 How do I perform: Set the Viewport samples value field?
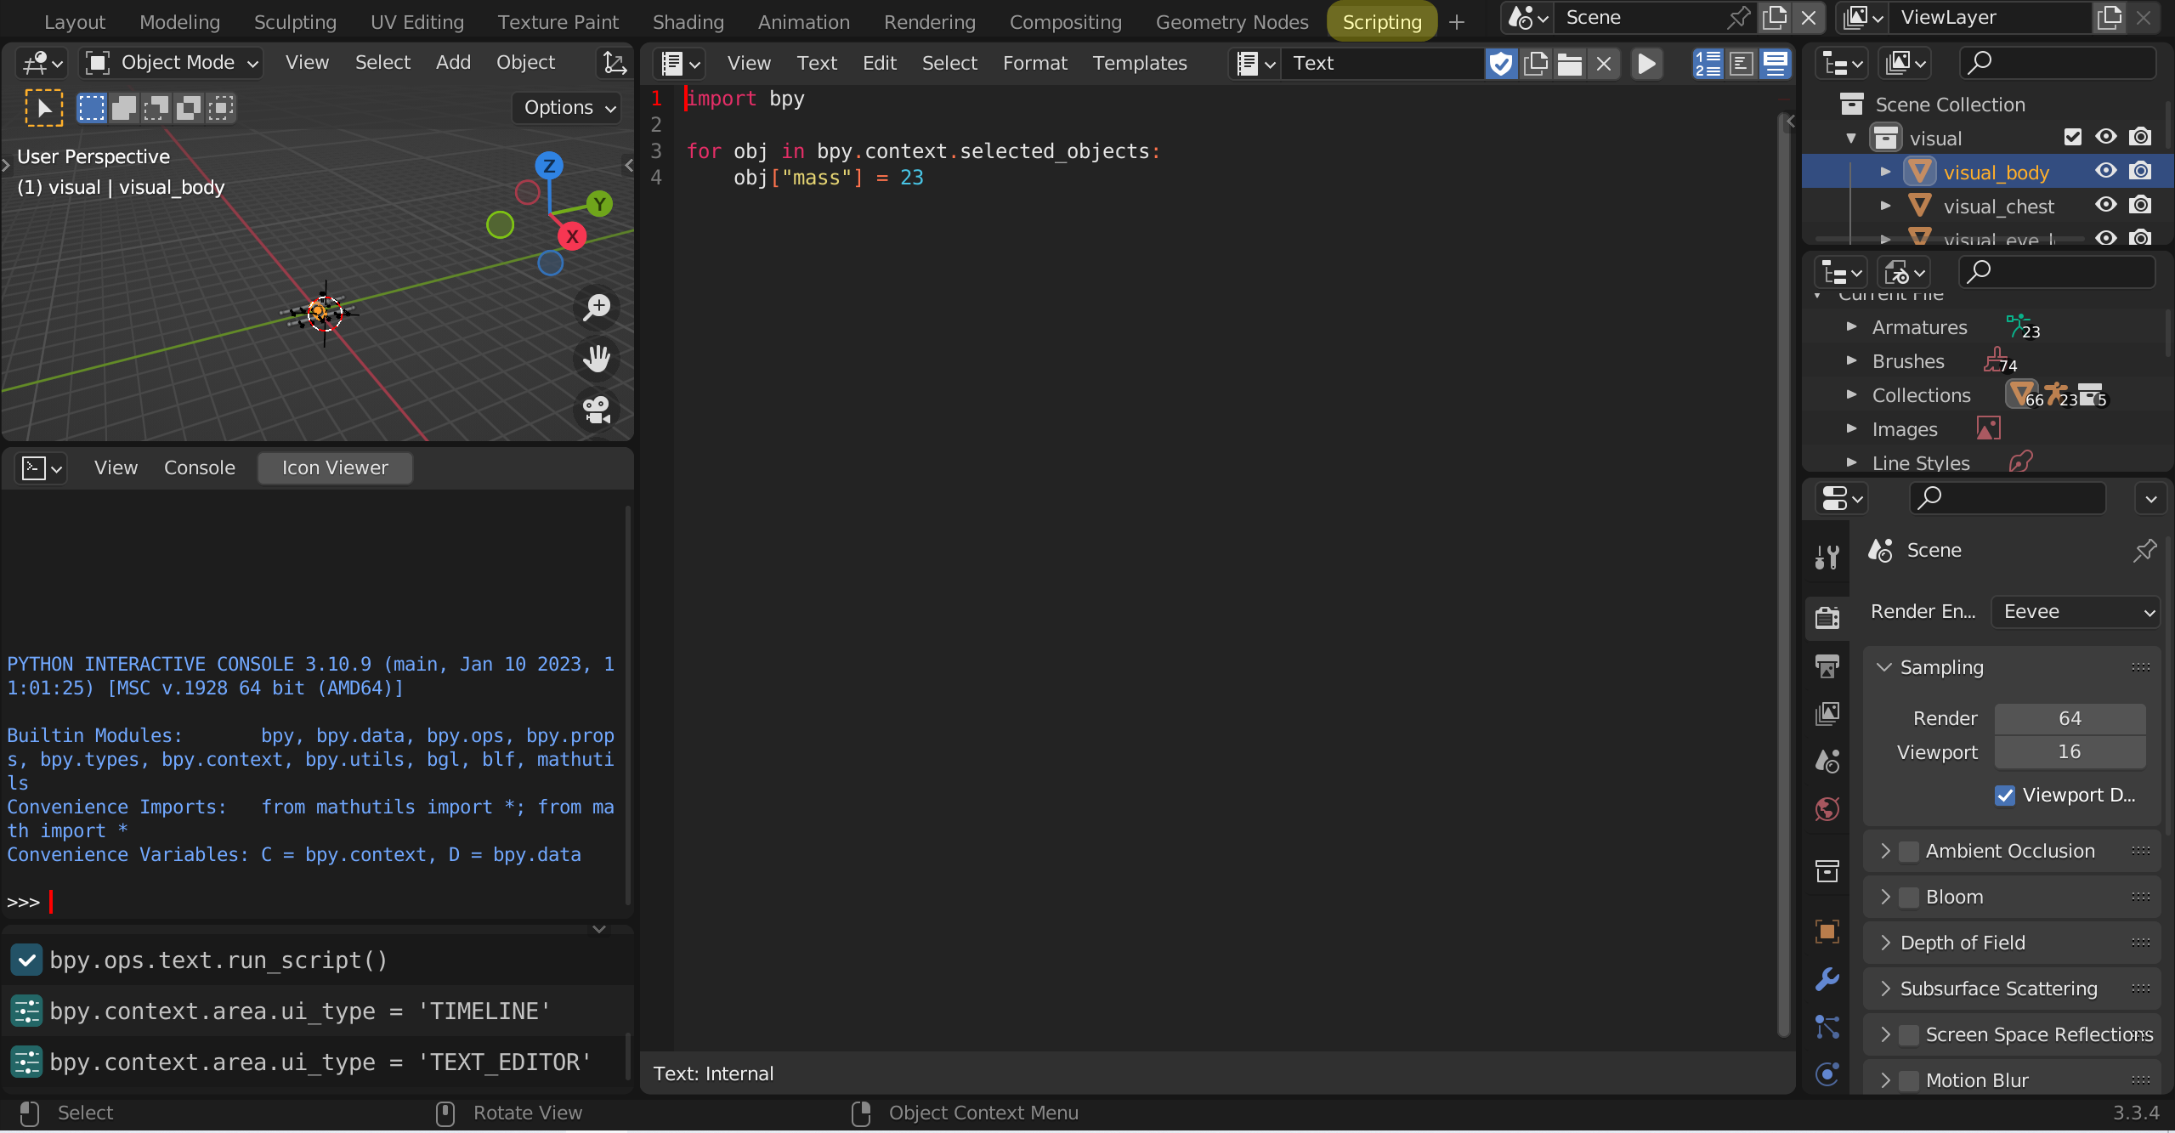point(2069,751)
